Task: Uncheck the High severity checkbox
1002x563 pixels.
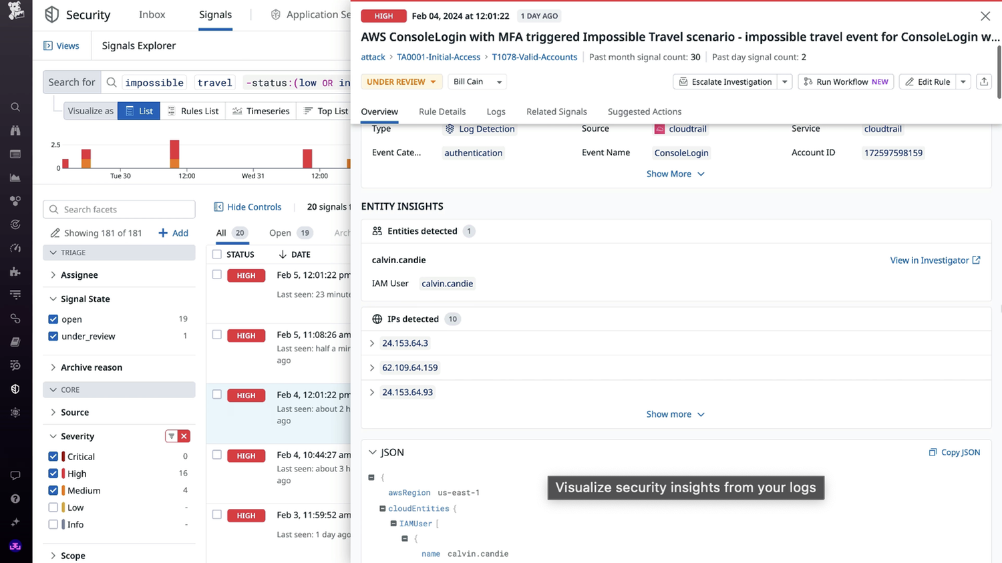Action: point(53,474)
